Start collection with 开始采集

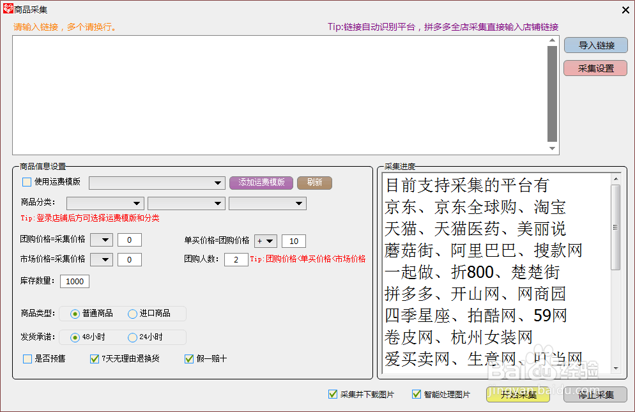[x=517, y=394]
